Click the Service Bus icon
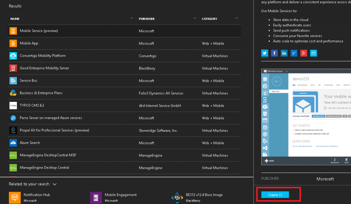Viewport: 351px width, 204px height. click(13, 81)
